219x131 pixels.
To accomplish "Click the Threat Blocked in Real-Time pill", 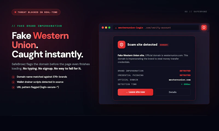I will (x=36, y=12).
